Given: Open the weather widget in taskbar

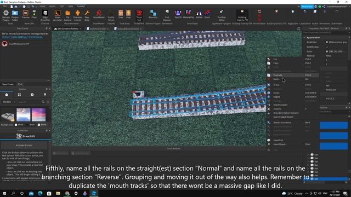Looking at the screenshot, I should click(x=292, y=193).
